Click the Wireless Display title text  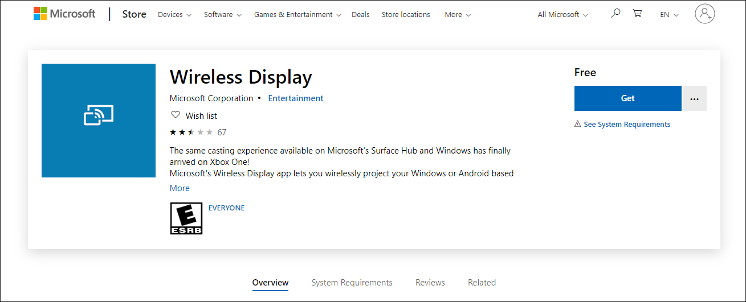tap(241, 77)
